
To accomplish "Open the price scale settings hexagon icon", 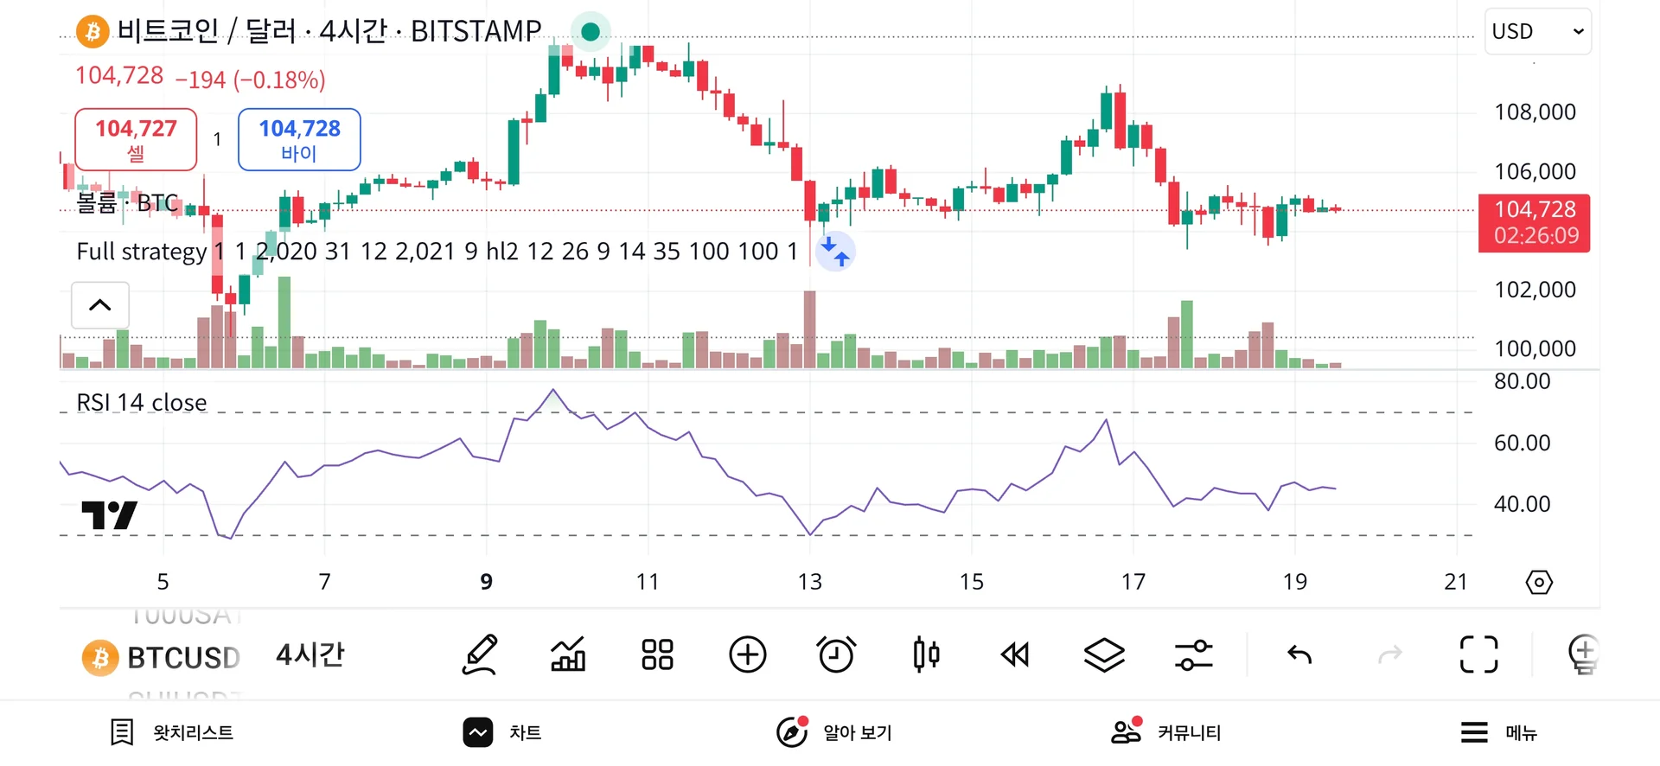I will point(1539,582).
